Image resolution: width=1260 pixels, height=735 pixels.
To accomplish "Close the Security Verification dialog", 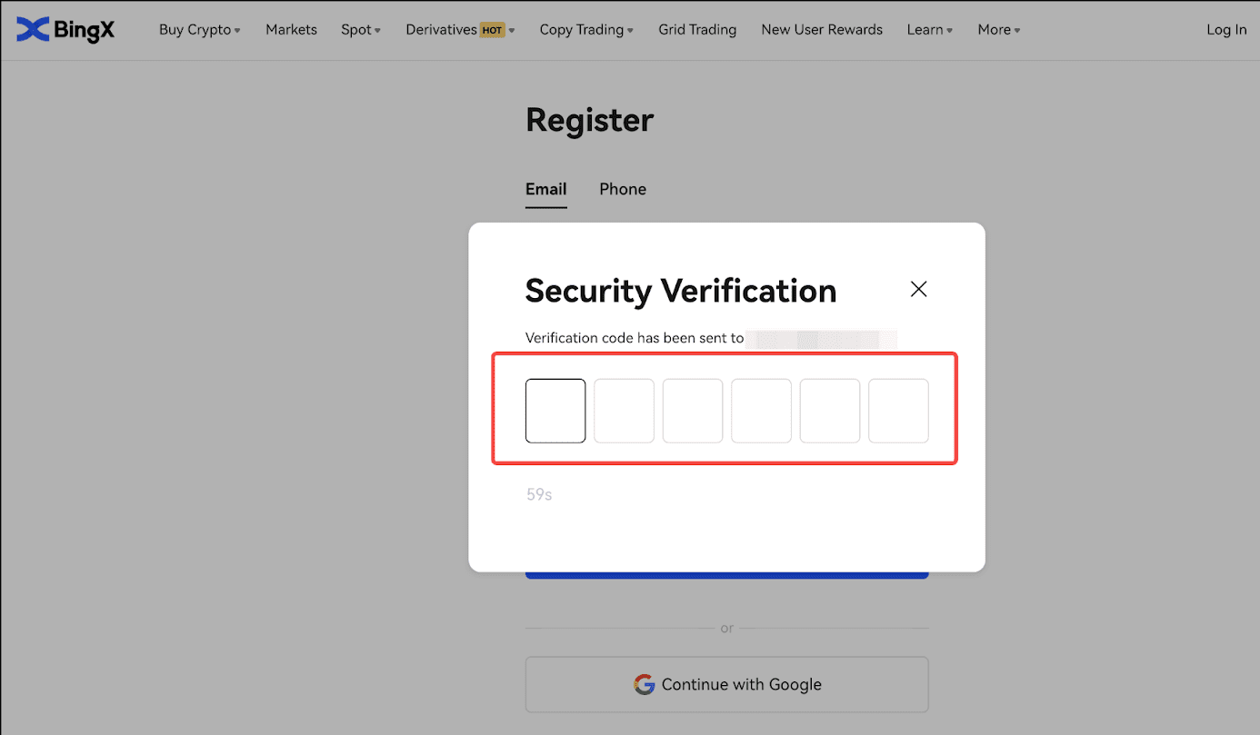I will [918, 289].
